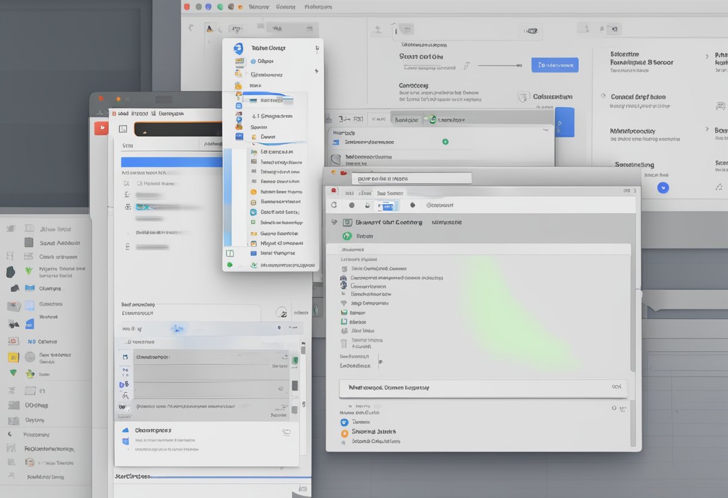Toggle the green status dot in the middle window

(445, 142)
